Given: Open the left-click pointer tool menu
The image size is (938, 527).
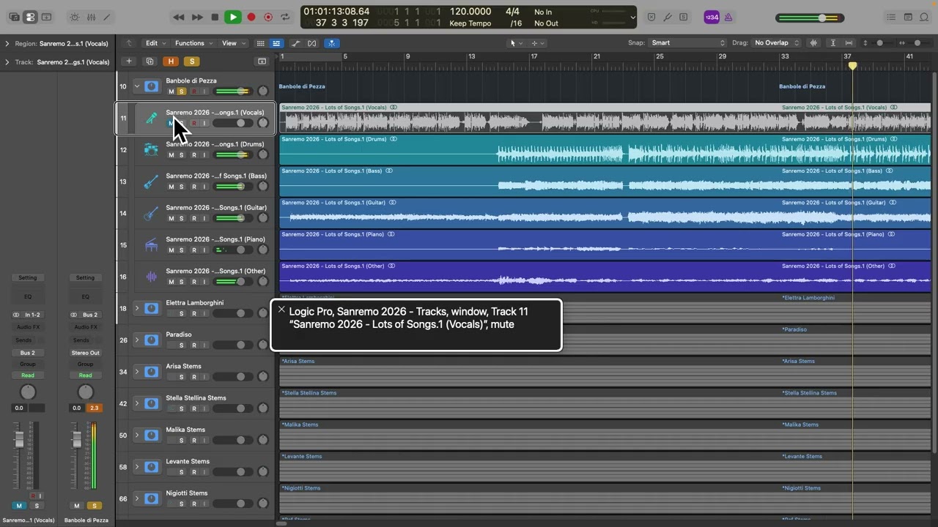Looking at the screenshot, I should point(515,43).
